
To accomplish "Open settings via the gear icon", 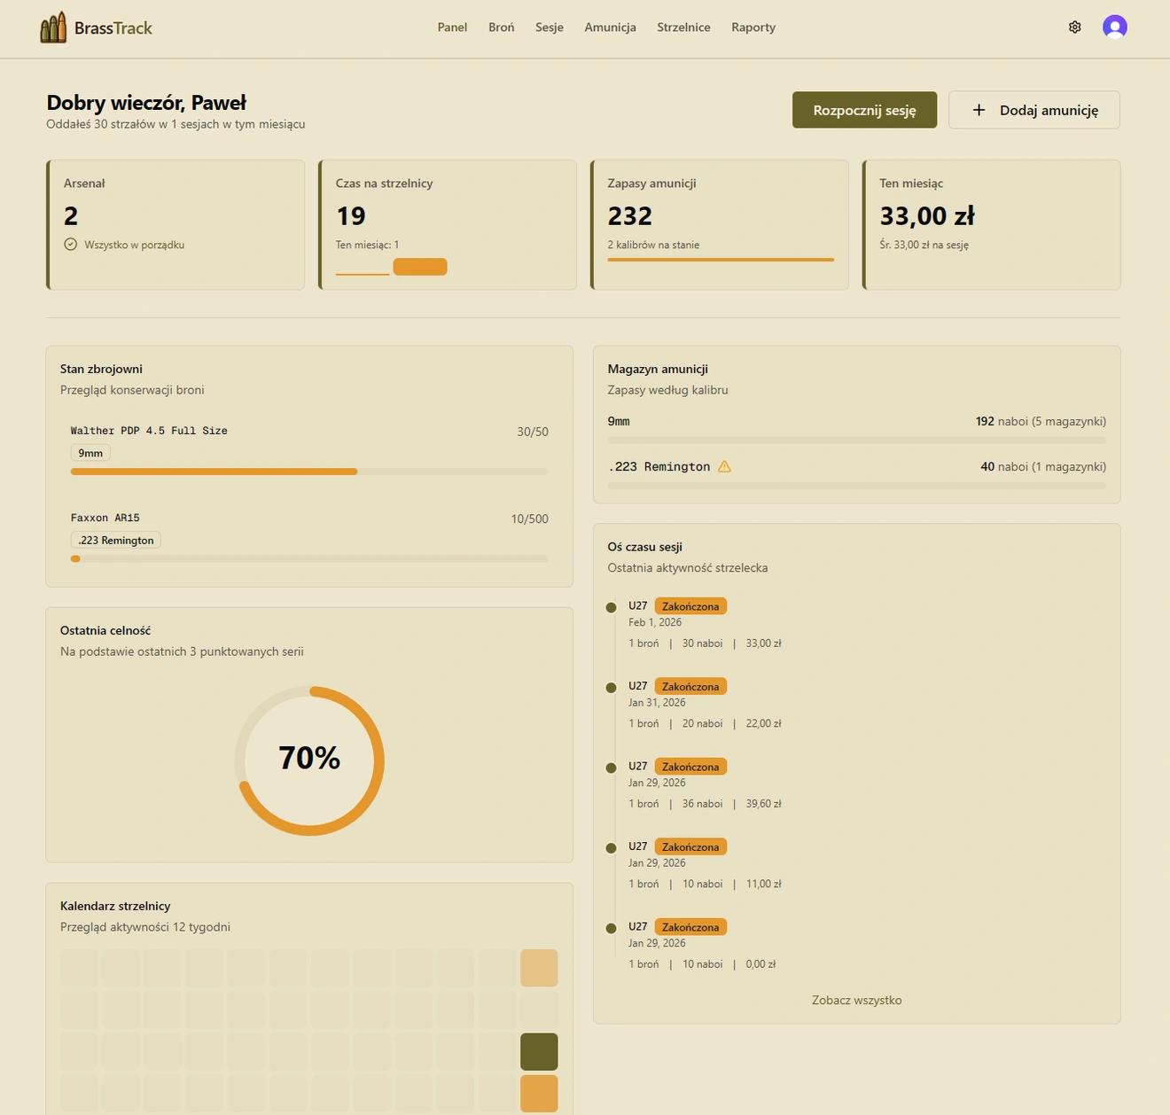I will pyautogui.click(x=1074, y=27).
